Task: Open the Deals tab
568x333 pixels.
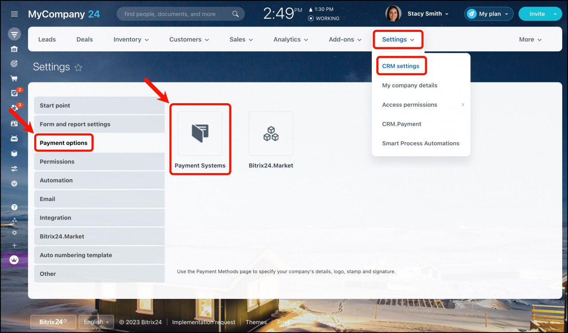Action: 85,39
